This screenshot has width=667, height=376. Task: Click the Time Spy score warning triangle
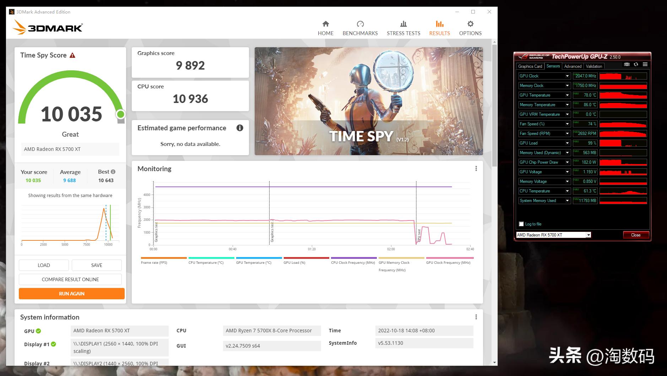[72, 55]
